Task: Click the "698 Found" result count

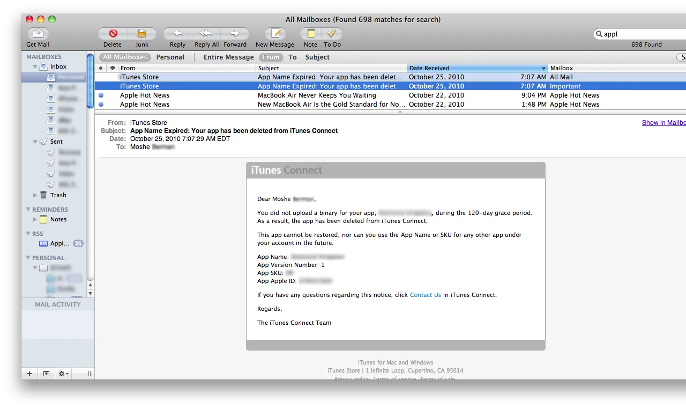Action: click(x=646, y=44)
